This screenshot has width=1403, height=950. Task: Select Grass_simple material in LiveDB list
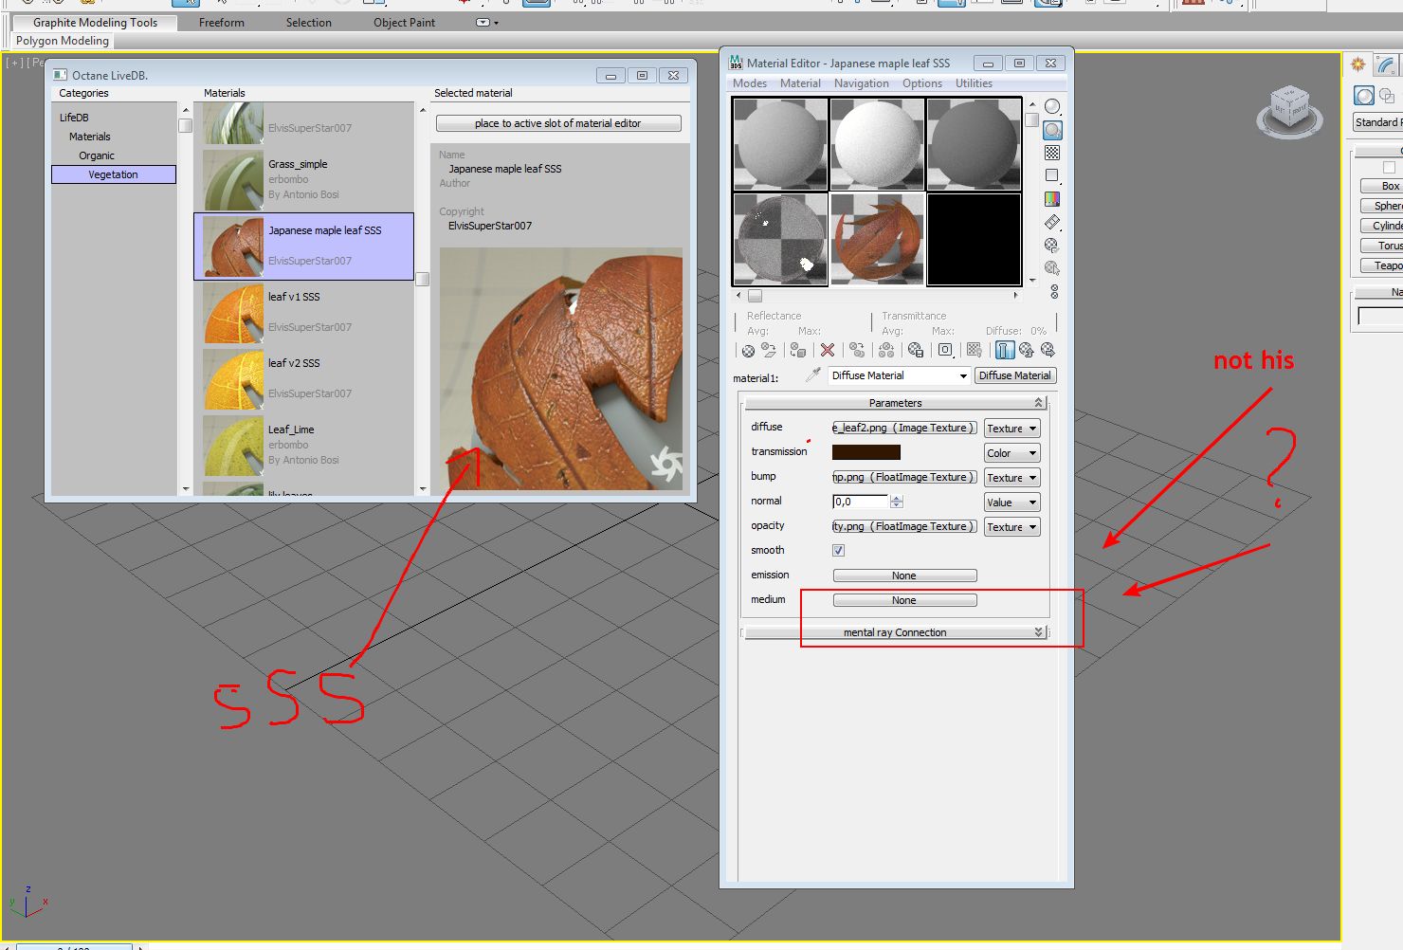(304, 180)
